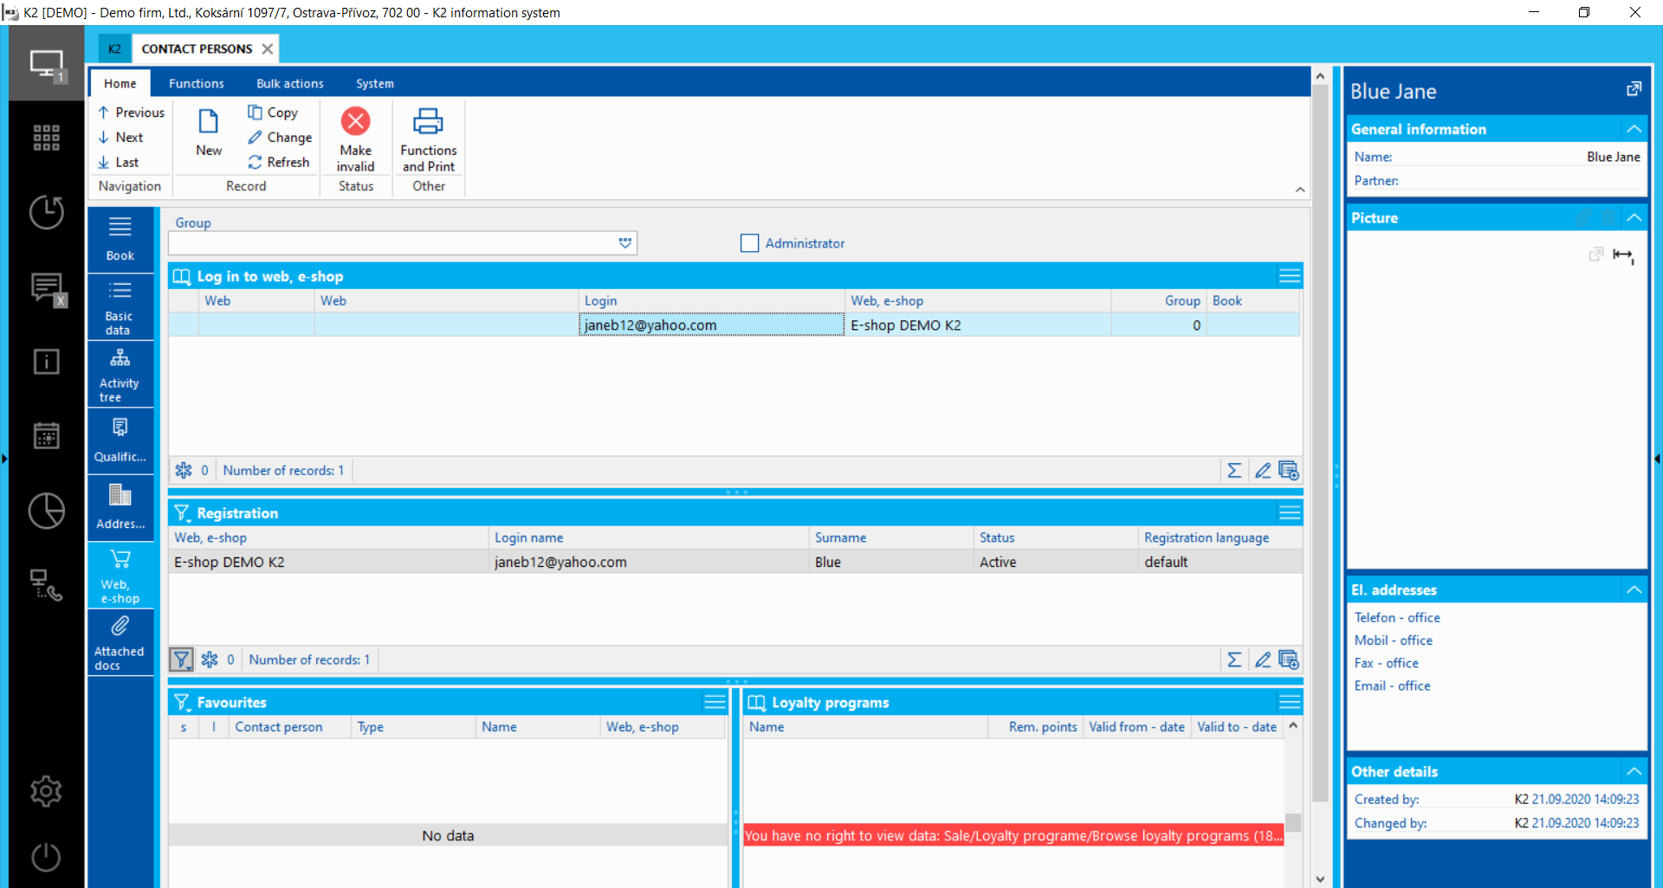The height and width of the screenshot is (888, 1663).
Task: Open the Attached docs page
Action: click(120, 642)
